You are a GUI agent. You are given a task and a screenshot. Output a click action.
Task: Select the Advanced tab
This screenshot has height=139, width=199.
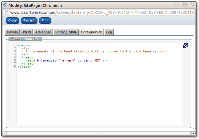[43, 32]
